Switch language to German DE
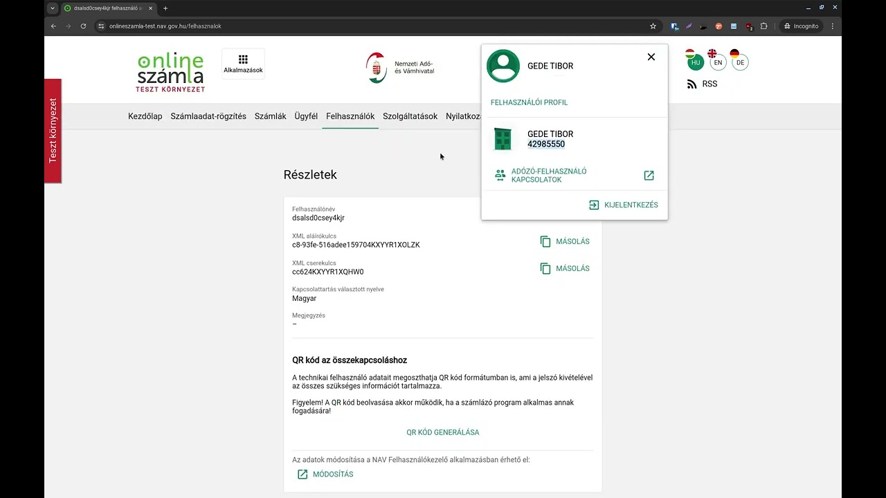 (x=740, y=62)
